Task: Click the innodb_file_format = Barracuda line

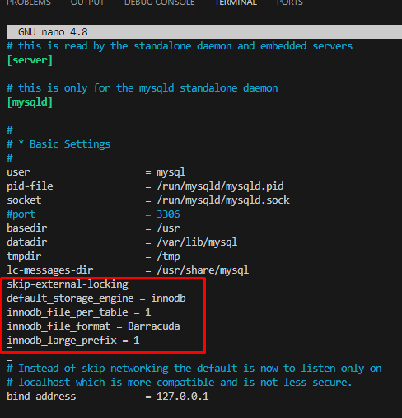Action: pyautogui.click(x=93, y=326)
